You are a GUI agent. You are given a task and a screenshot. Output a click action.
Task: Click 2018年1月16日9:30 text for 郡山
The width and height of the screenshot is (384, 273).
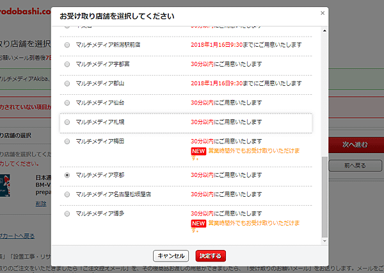pos(217,83)
